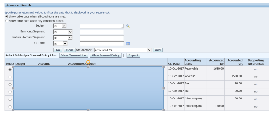
Task: Click the Clear button
Action: 69,50
